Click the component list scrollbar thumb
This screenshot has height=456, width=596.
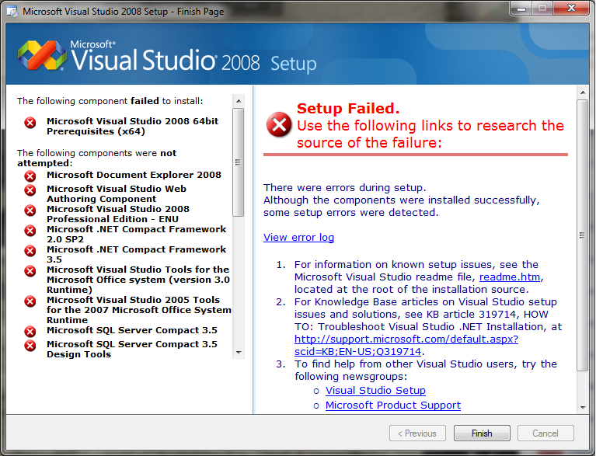[239, 162]
